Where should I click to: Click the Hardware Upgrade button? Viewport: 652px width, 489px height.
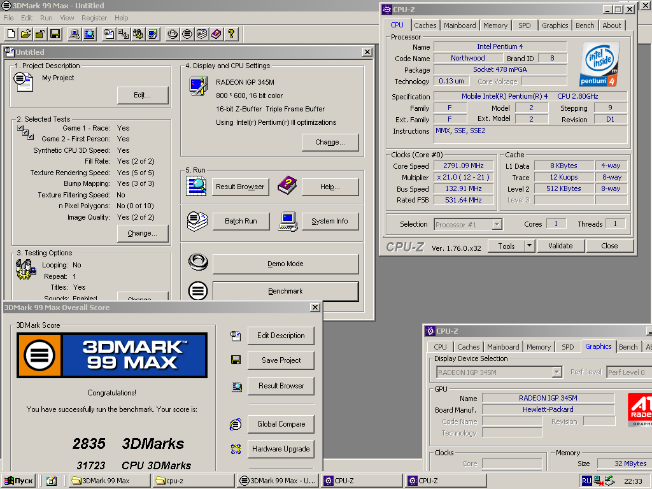[281, 449]
